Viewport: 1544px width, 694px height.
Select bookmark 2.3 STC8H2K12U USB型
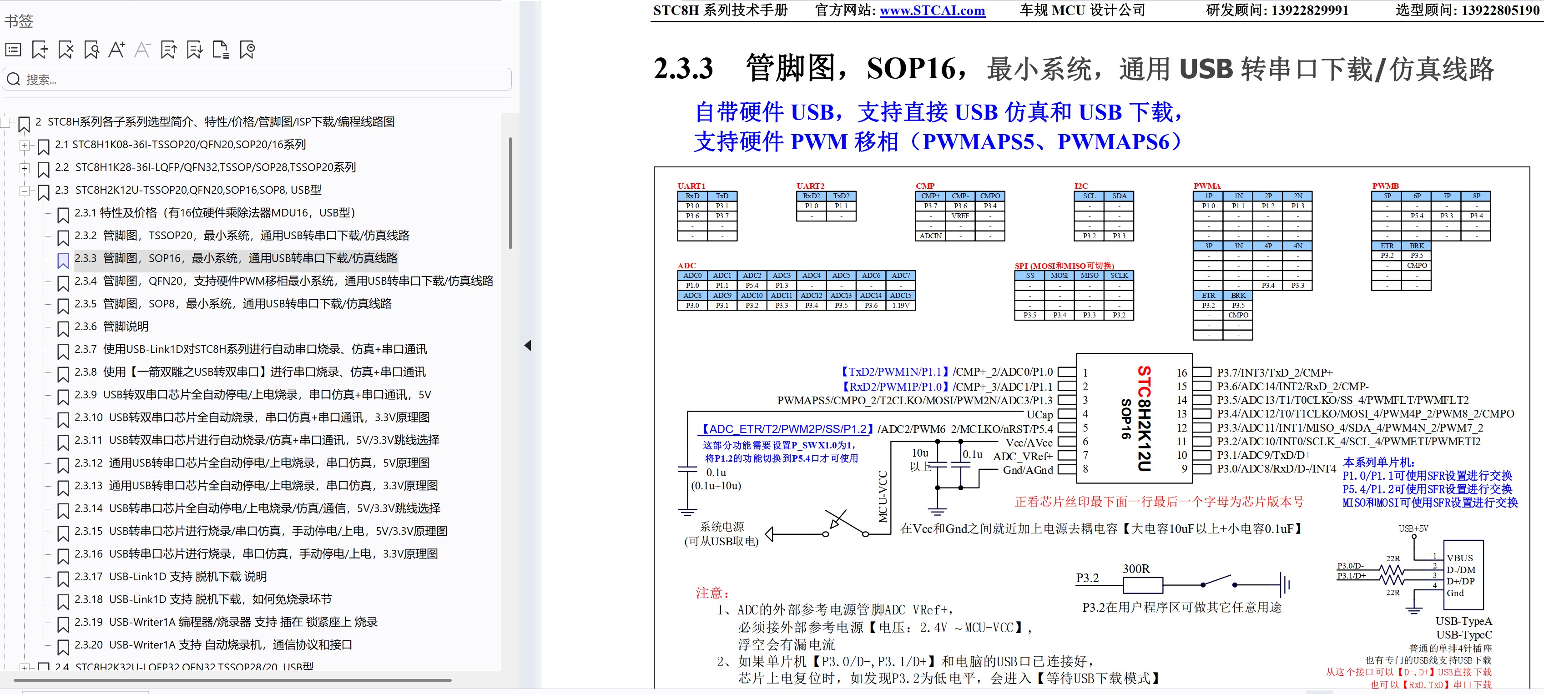coord(188,191)
